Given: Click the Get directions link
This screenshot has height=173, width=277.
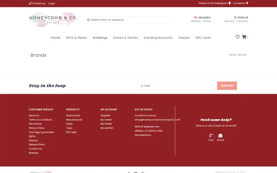Looking at the screenshot, I should click(x=143, y=135).
